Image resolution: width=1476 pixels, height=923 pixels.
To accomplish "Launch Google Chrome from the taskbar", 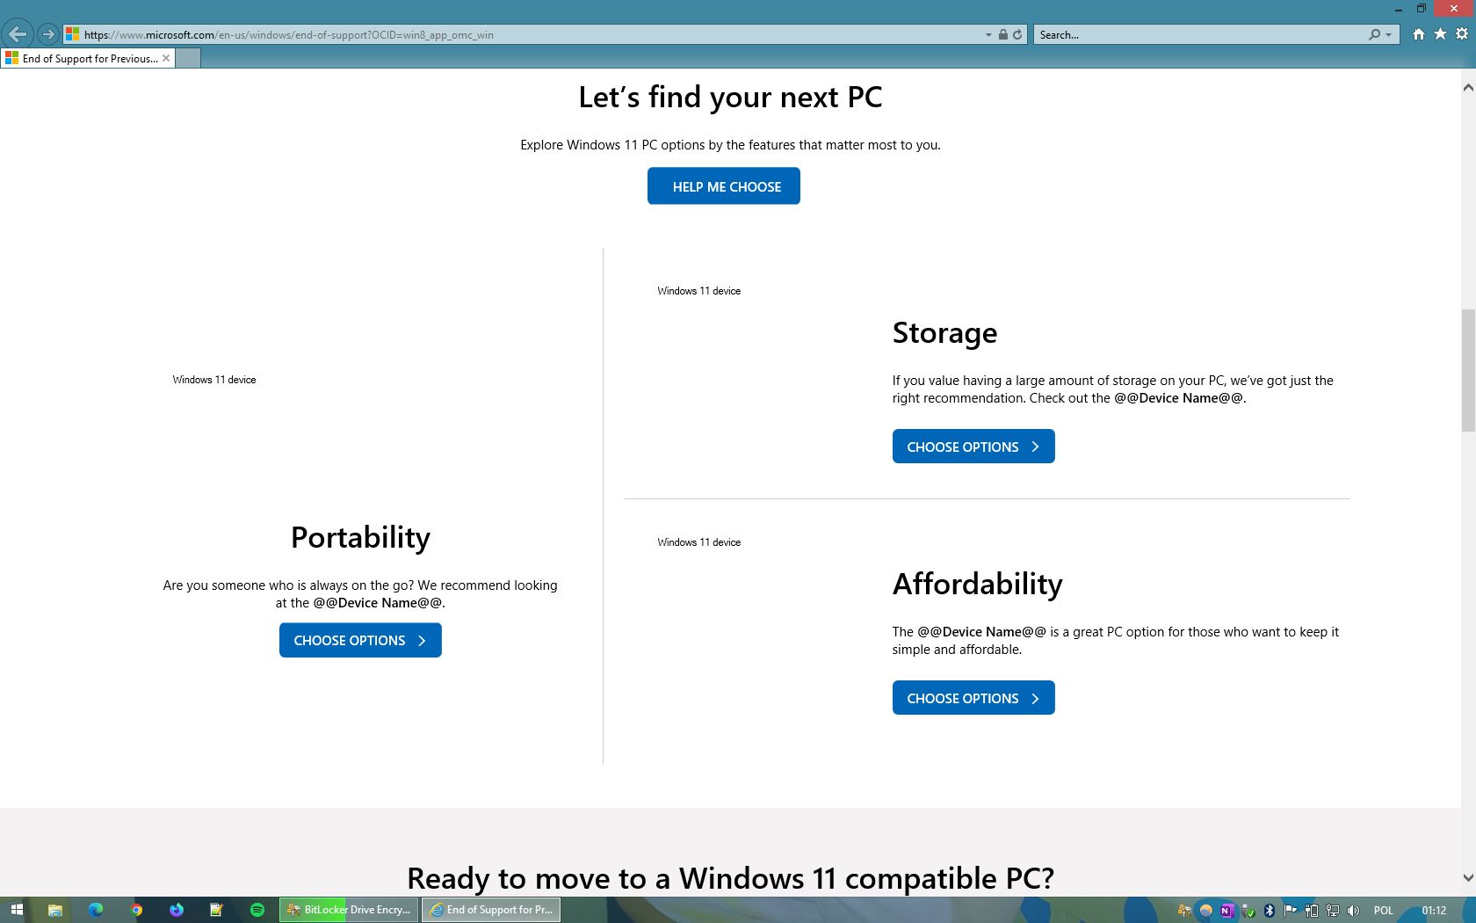I will 136,910.
